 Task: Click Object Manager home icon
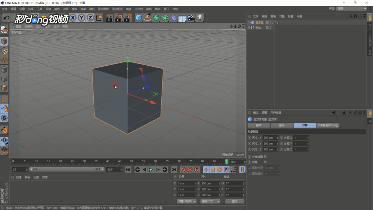pyautogui.click(x=356, y=16)
